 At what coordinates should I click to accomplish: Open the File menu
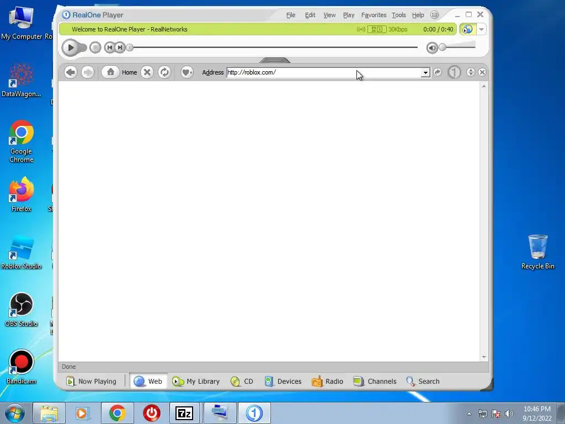[x=291, y=15]
